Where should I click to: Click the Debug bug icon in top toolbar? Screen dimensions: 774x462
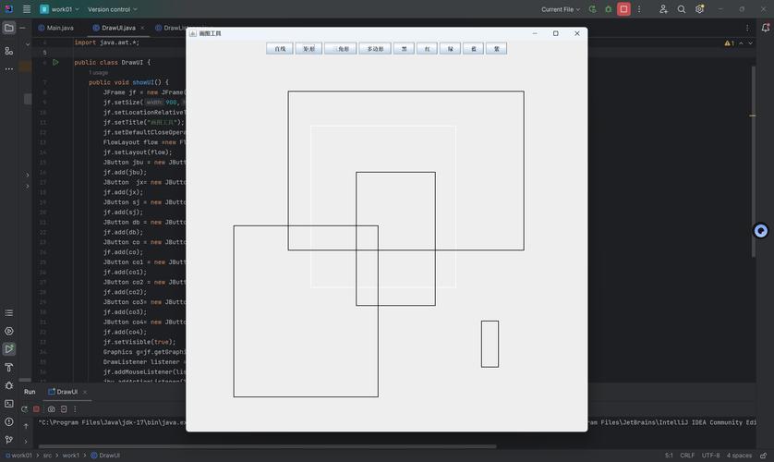(608, 9)
